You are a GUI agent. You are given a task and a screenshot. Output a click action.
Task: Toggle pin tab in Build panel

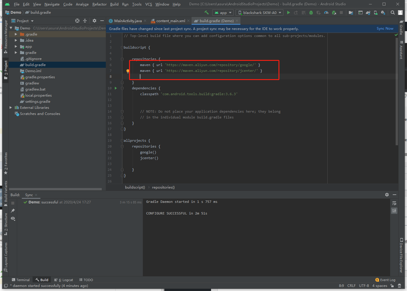(x=13, y=211)
